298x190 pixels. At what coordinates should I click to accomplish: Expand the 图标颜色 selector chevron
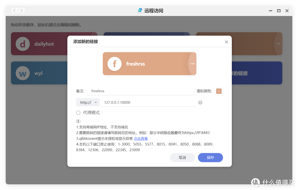(x=219, y=91)
